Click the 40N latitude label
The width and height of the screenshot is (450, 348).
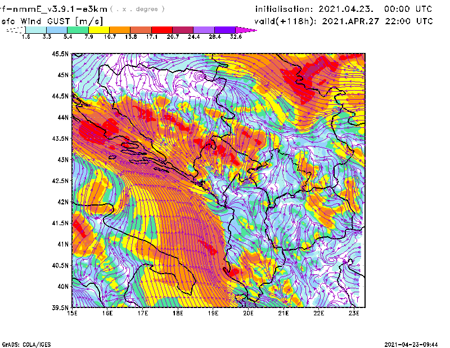click(x=63, y=287)
